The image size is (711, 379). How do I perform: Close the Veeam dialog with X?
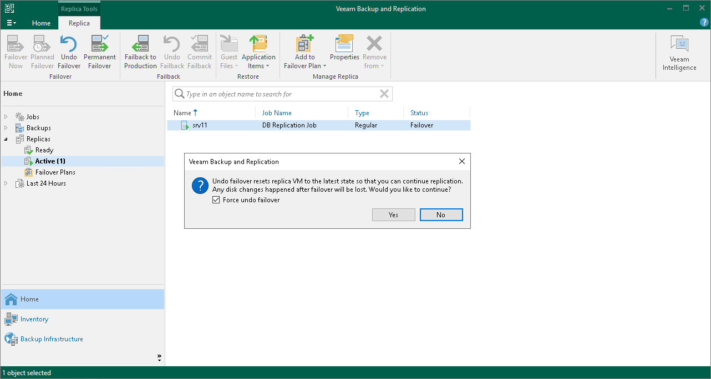coord(462,162)
